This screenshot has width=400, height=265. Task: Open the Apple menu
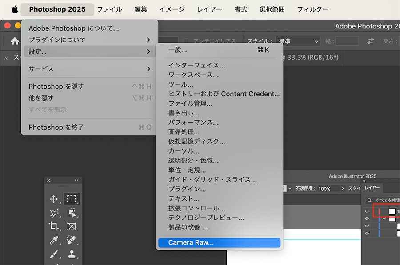[x=15, y=9]
